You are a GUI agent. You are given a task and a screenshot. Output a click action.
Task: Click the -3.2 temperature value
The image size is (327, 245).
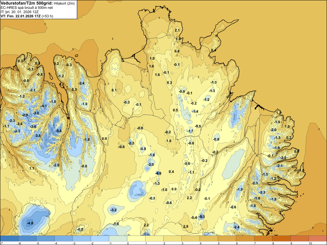click(113, 210)
